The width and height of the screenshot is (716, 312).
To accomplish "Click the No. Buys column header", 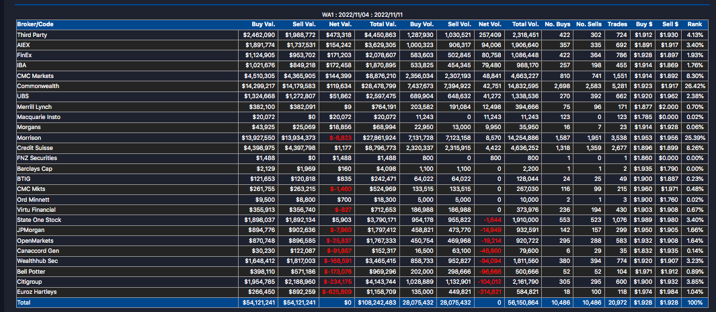I will click(559, 24).
